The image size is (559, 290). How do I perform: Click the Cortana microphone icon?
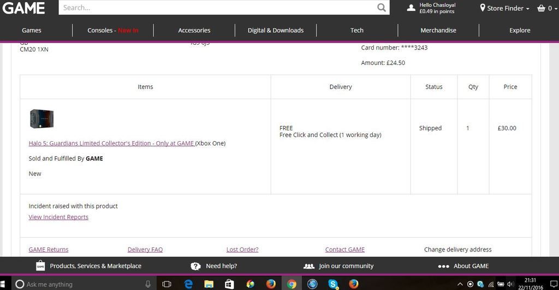pos(147,284)
